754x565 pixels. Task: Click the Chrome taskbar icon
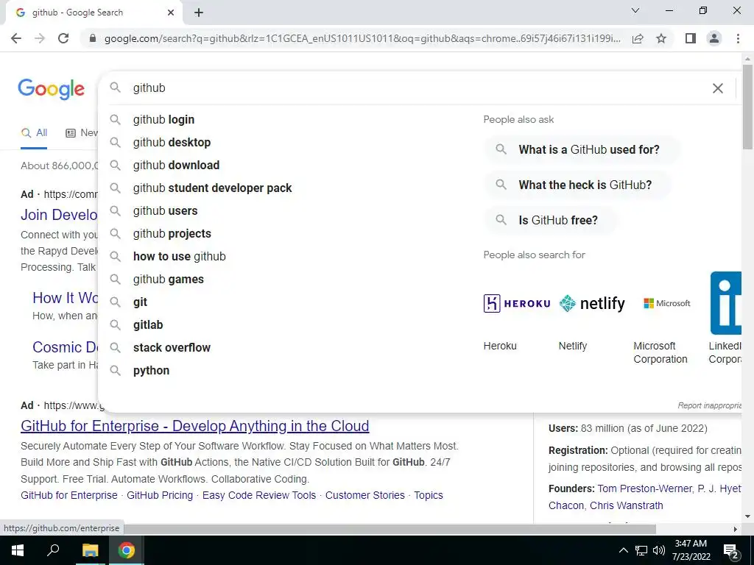127,550
